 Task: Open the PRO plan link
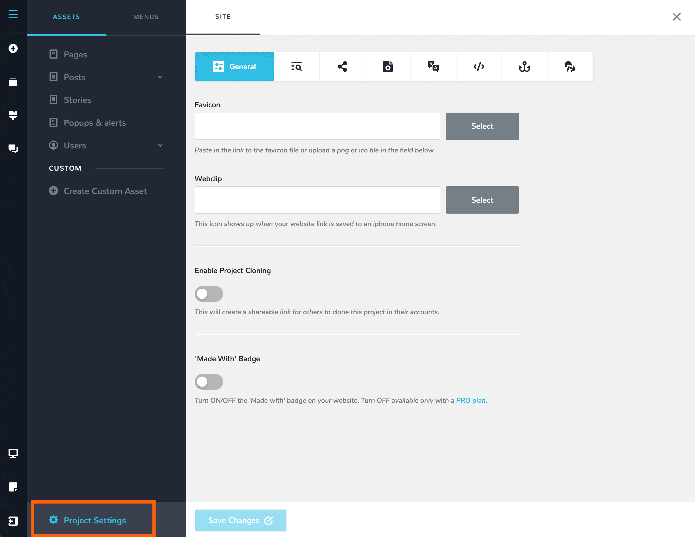pos(471,400)
